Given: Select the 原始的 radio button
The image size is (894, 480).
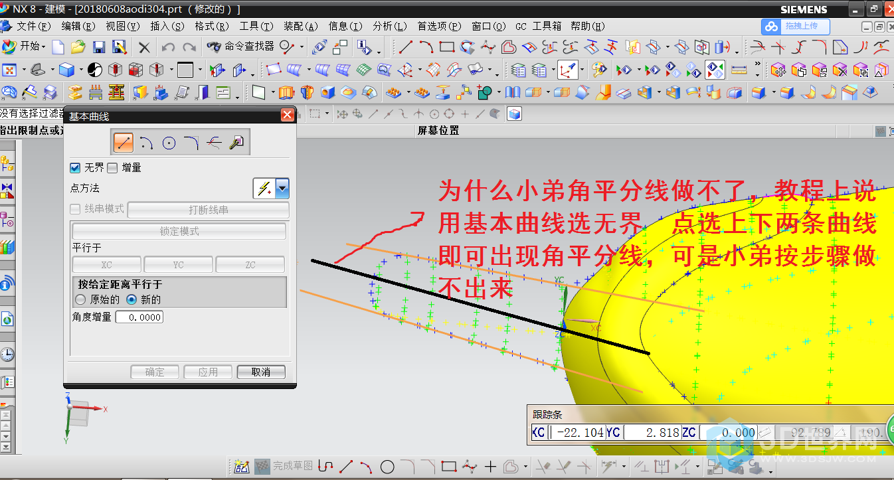Looking at the screenshot, I should click(x=81, y=299).
